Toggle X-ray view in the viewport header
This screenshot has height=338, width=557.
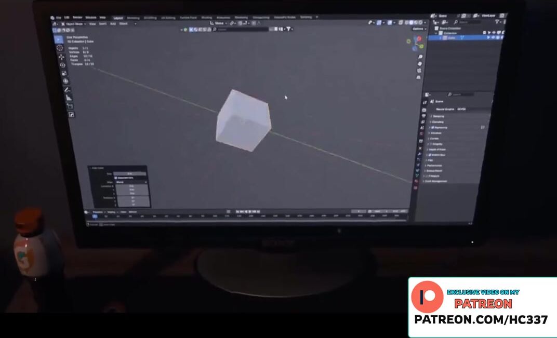pyautogui.click(x=400, y=22)
